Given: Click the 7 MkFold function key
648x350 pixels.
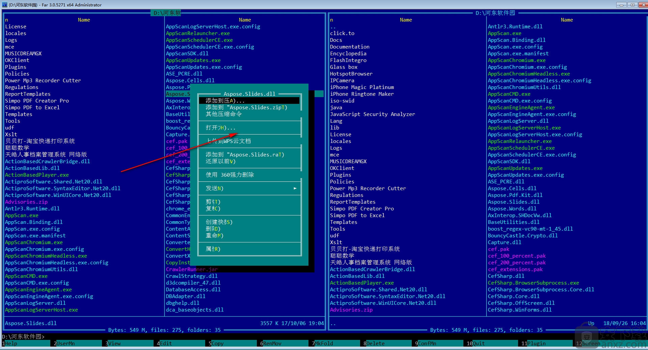Looking at the screenshot, I should 336,343.
